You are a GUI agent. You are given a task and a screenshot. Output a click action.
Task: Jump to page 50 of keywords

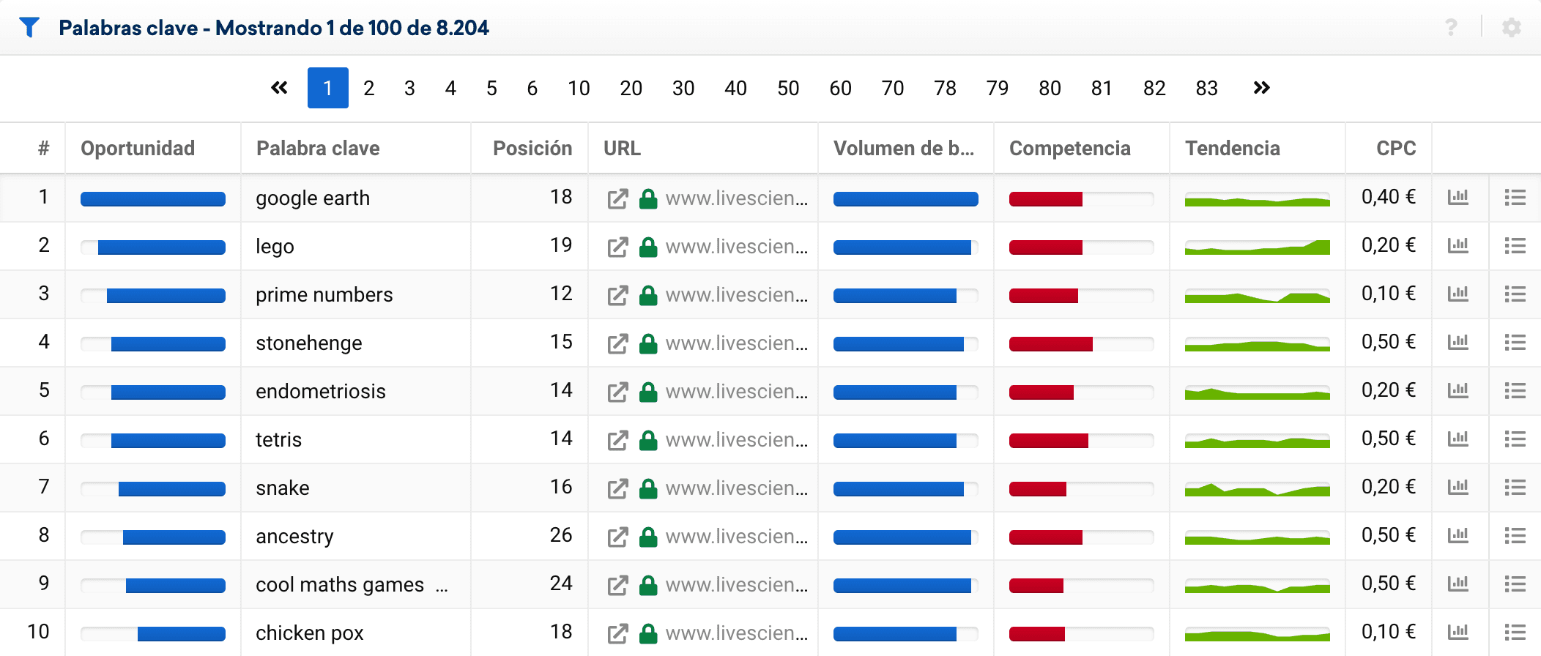tap(788, 88)
